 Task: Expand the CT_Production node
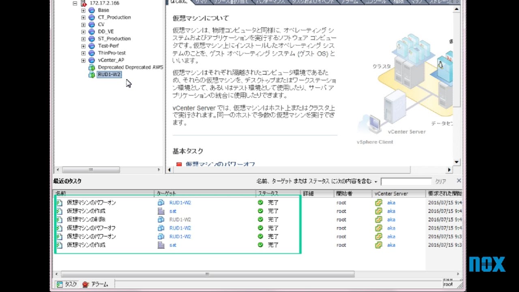tap(84, 17)
